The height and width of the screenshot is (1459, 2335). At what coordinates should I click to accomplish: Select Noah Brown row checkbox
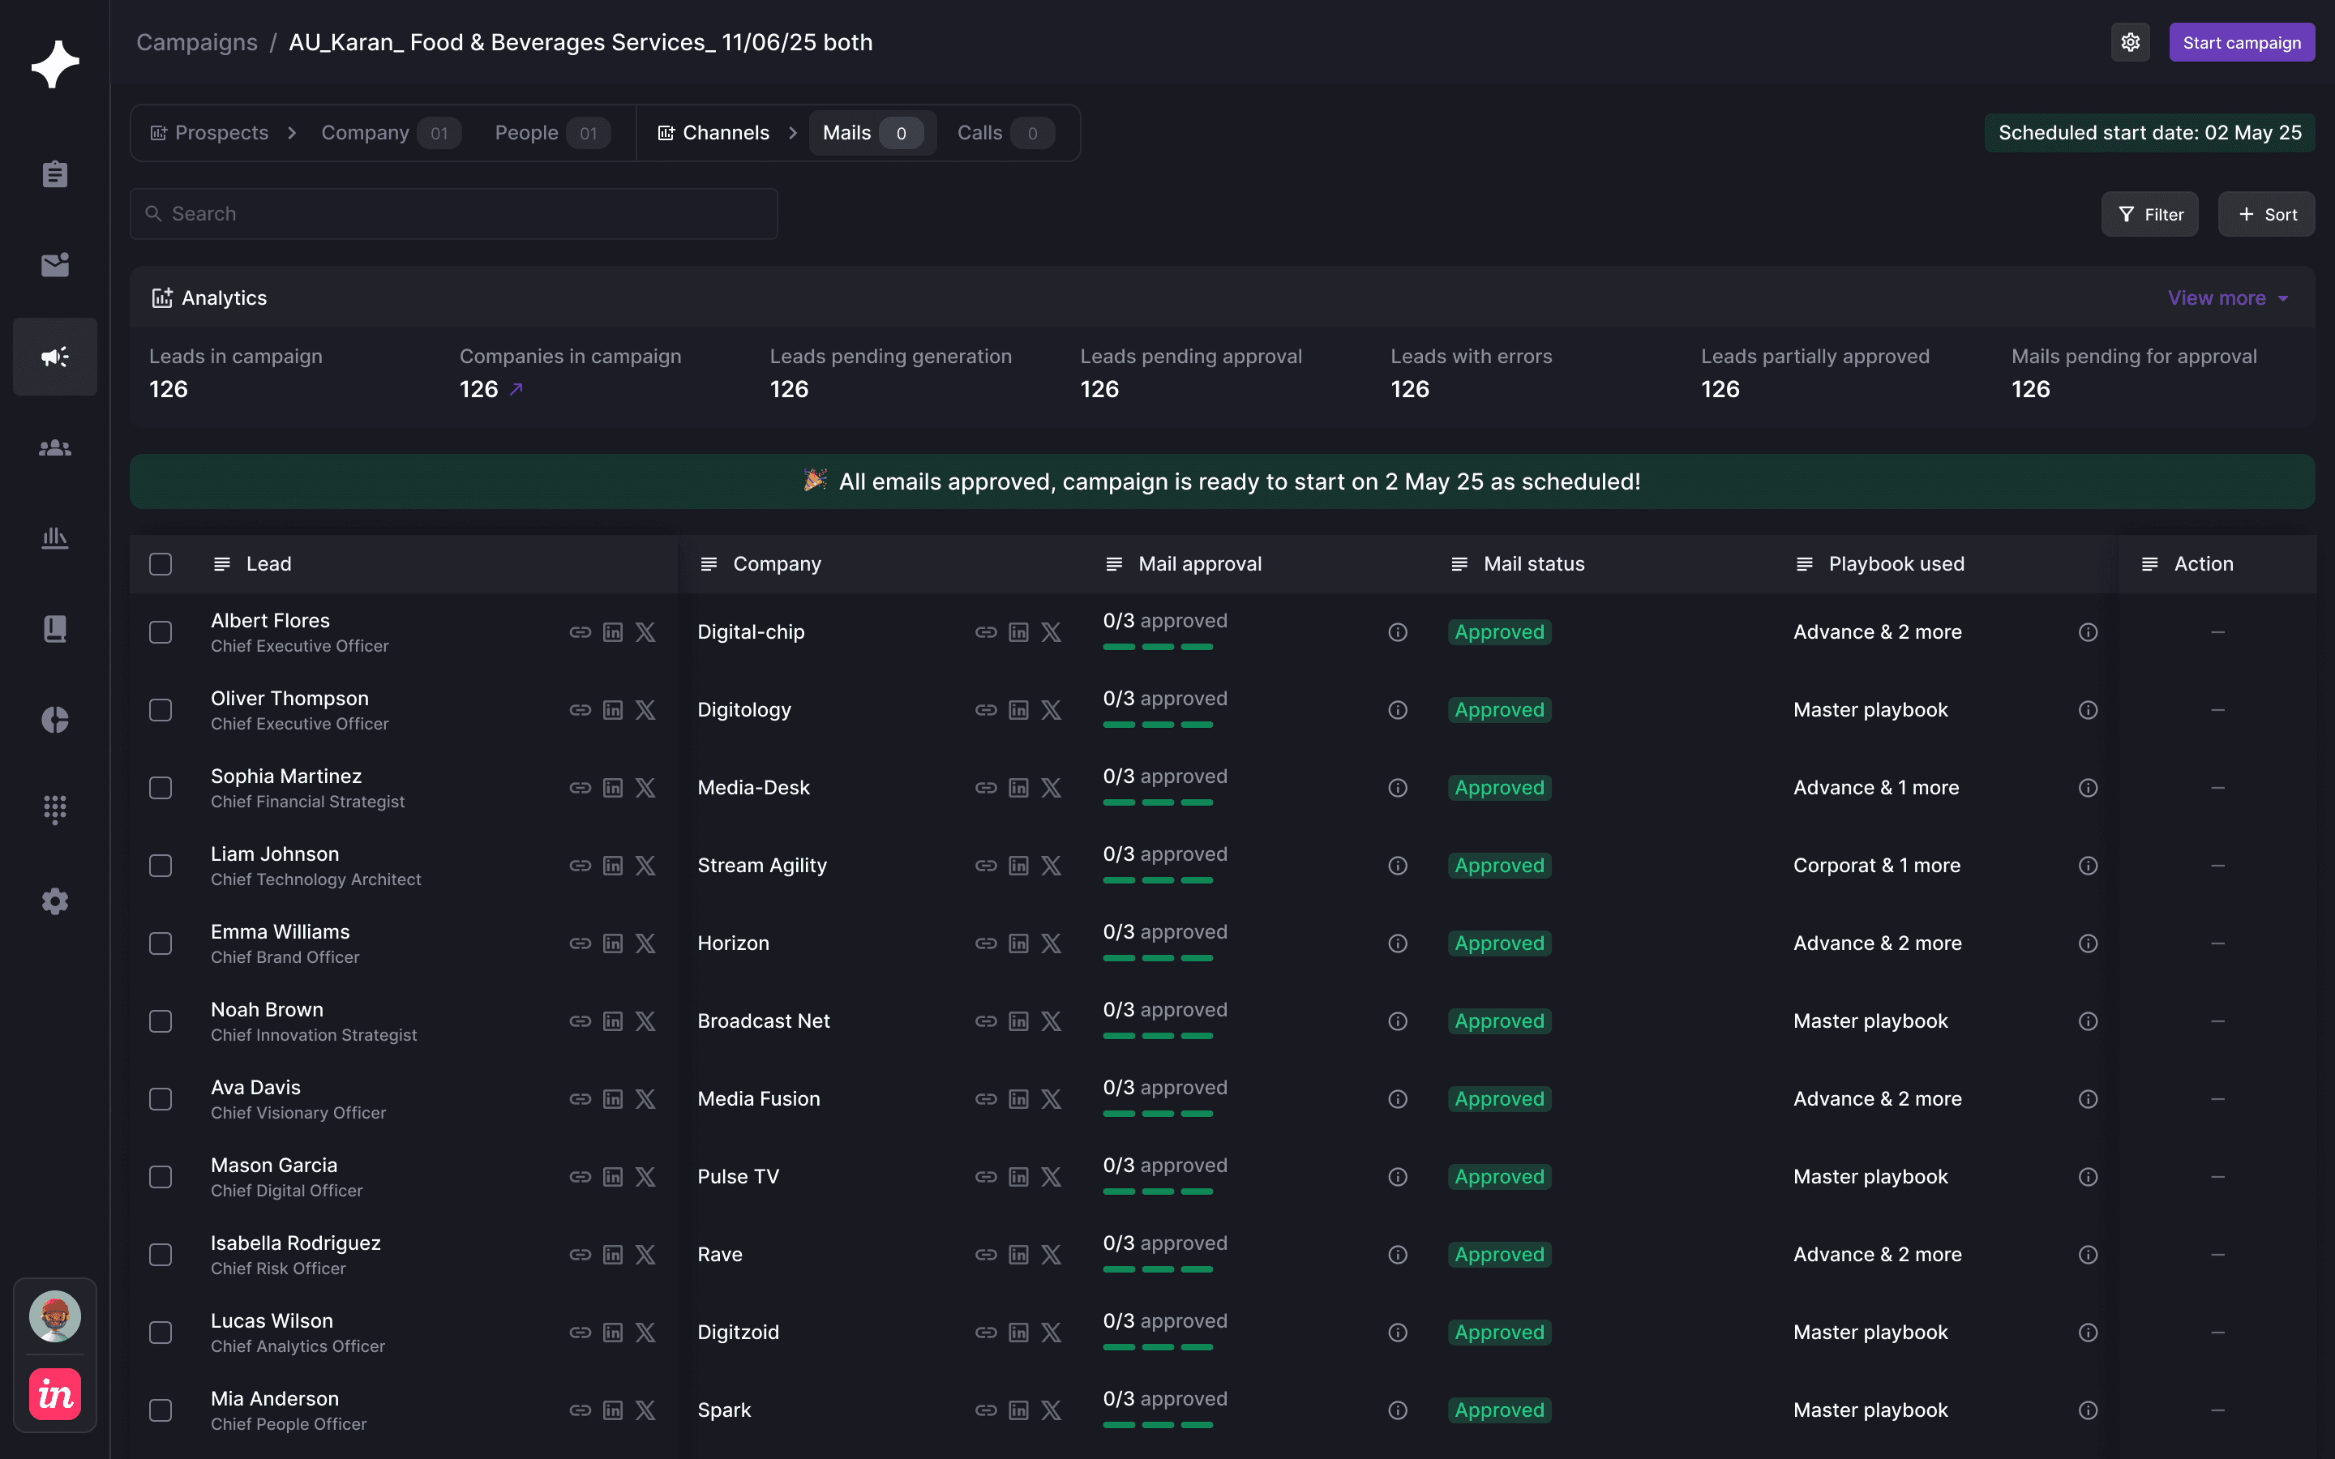click(161, 1021)
